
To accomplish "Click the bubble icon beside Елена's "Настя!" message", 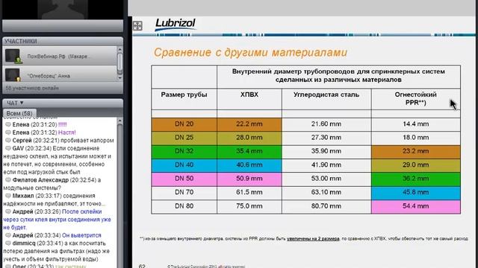I will (8, 133).
